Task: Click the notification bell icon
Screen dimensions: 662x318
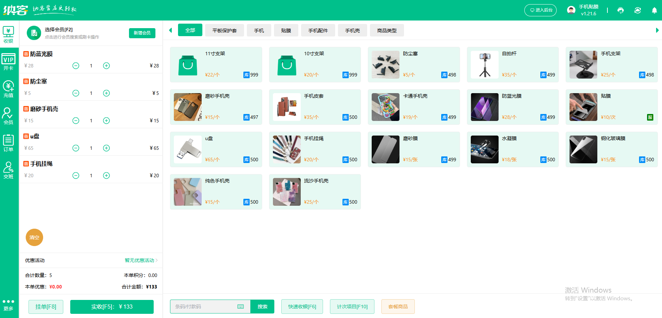Action: [654, 10]
